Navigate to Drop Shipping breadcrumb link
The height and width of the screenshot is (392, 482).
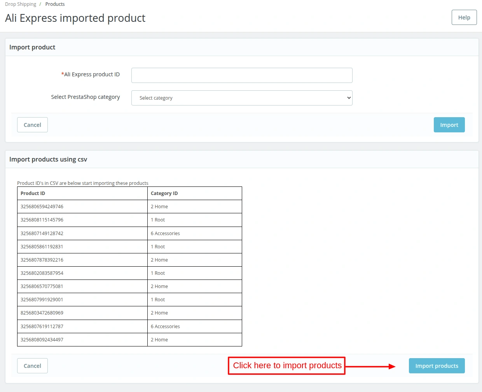(x=20, y=4)
